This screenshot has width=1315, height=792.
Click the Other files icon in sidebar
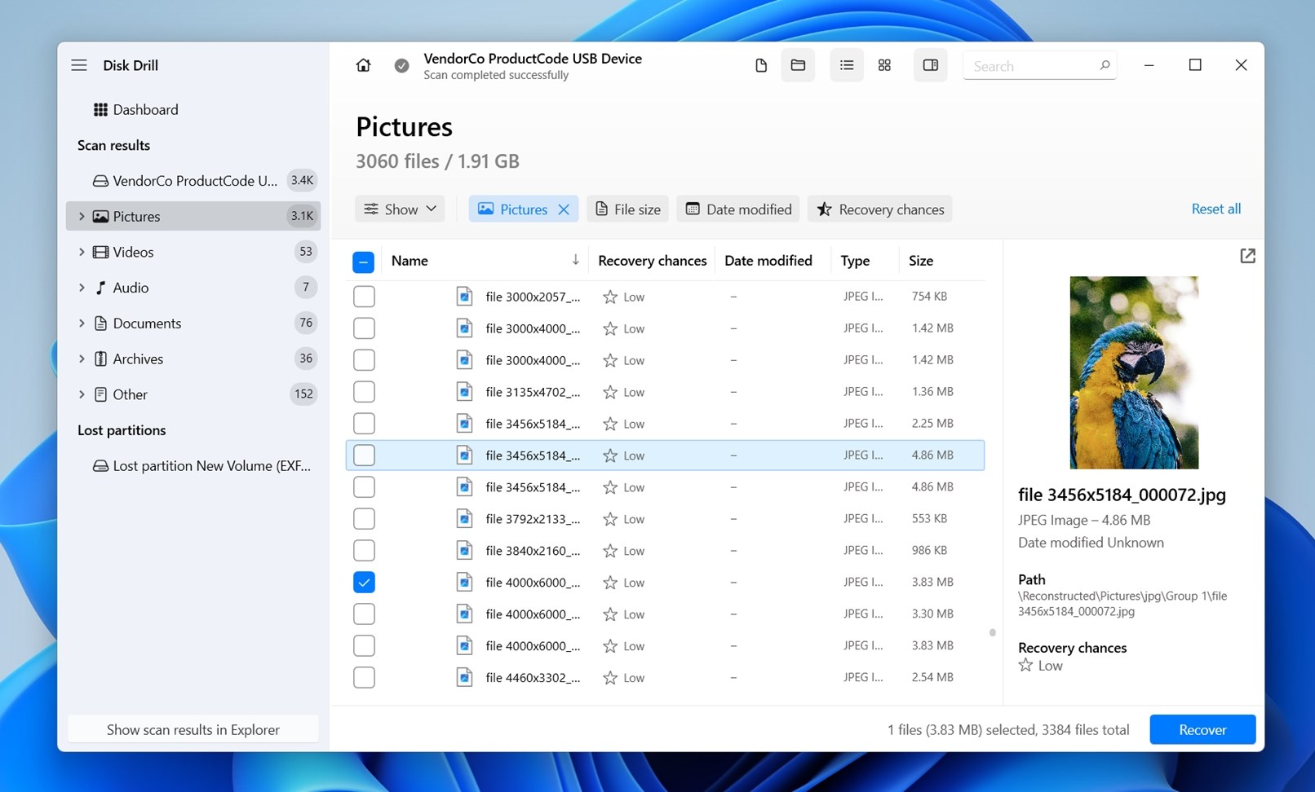tap(100, 394)
